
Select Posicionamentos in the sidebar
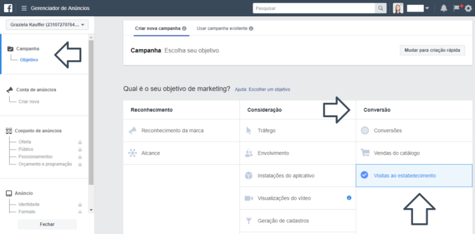pos(36,157)
